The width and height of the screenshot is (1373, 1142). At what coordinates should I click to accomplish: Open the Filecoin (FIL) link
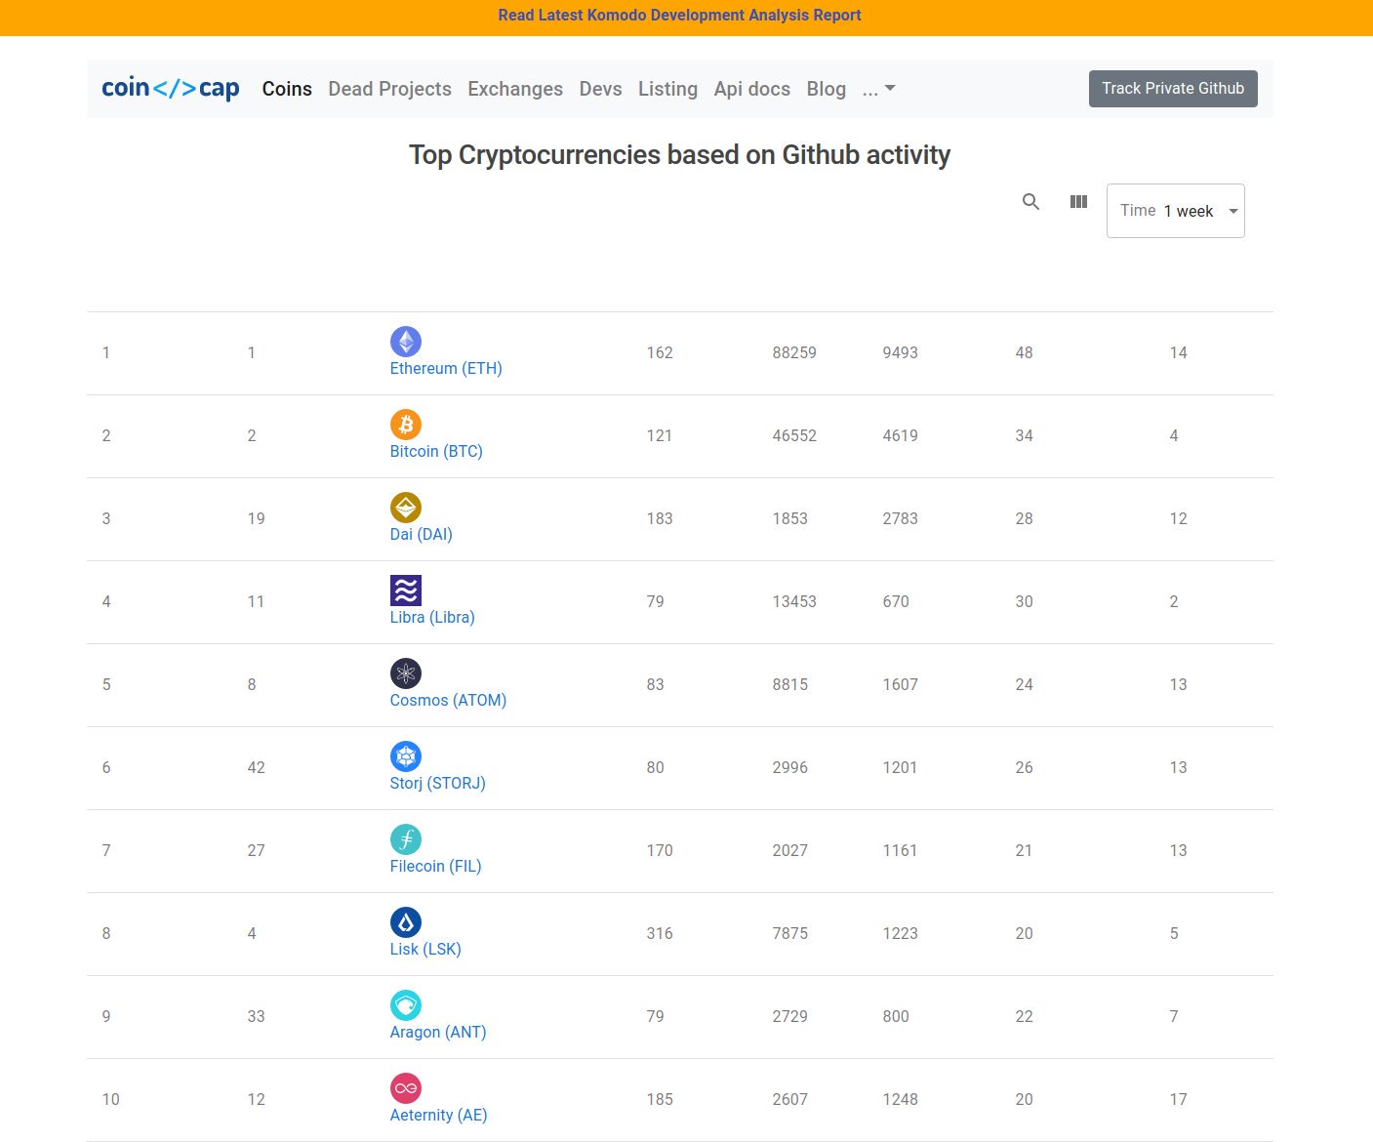435,867
